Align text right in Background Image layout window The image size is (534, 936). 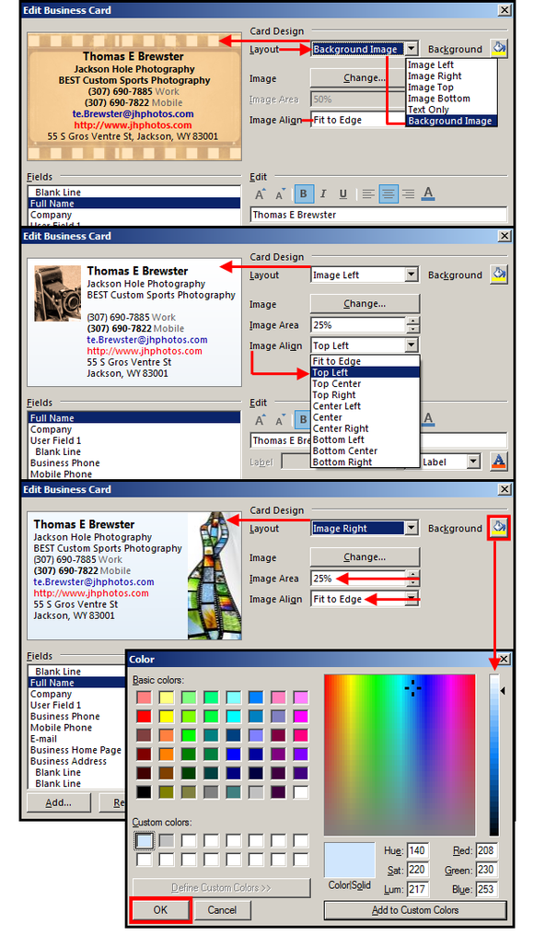[408, 194]
